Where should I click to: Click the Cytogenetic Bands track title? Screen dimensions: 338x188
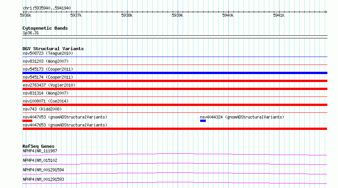tap(45, 28)
